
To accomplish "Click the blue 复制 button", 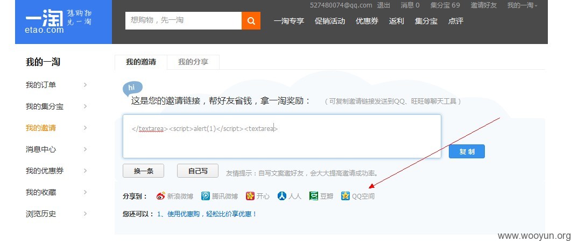I will click(467, 151).
